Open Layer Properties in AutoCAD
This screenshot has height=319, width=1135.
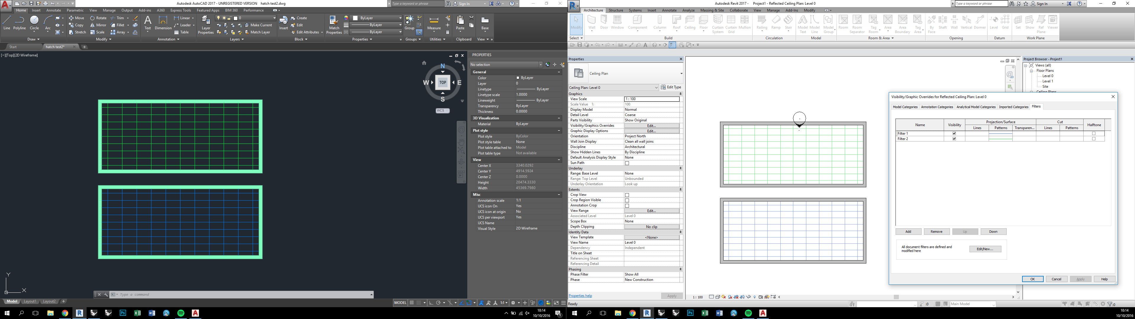coord(206,25)
